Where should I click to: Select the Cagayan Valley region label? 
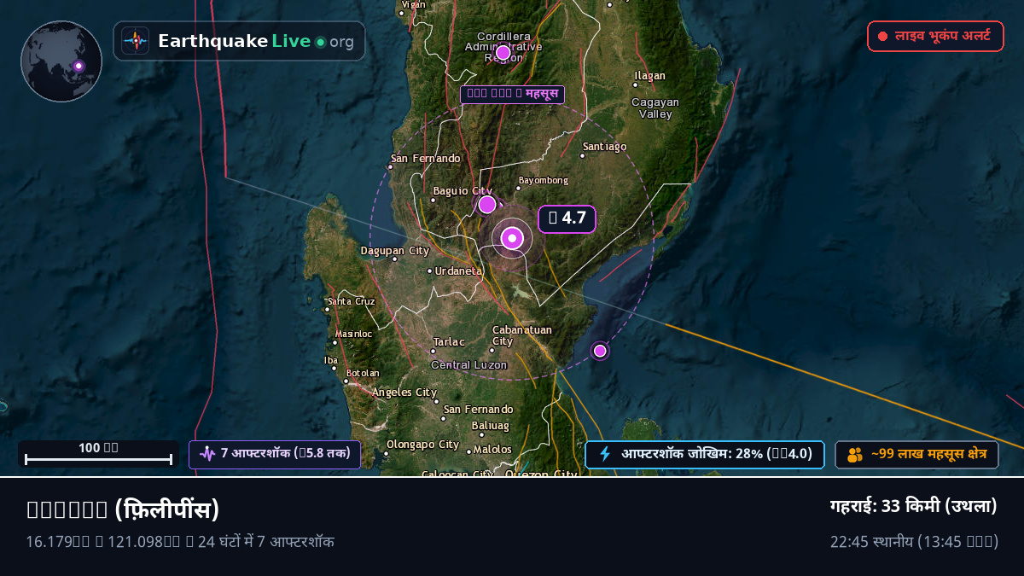[x=655, y=108]
